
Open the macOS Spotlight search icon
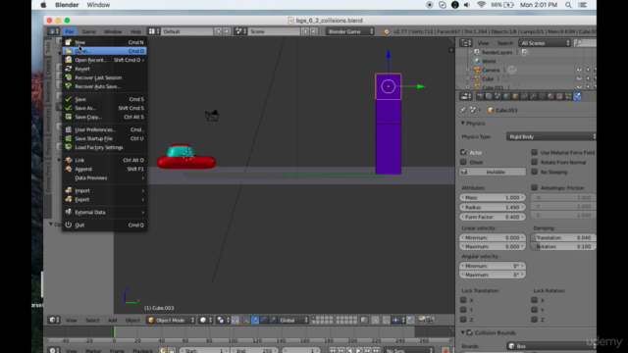pos(568,5)
